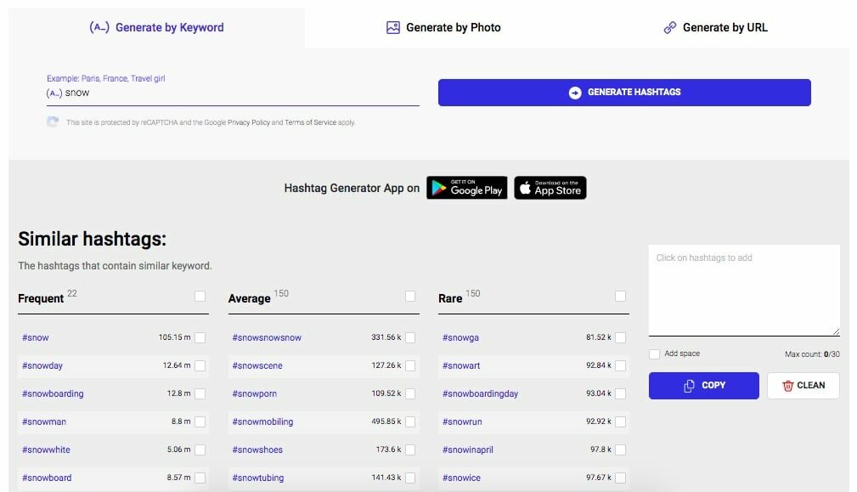Click the Google Play store badge
The height and width of the screenshot is (492, 857).
tap(466, 188)
